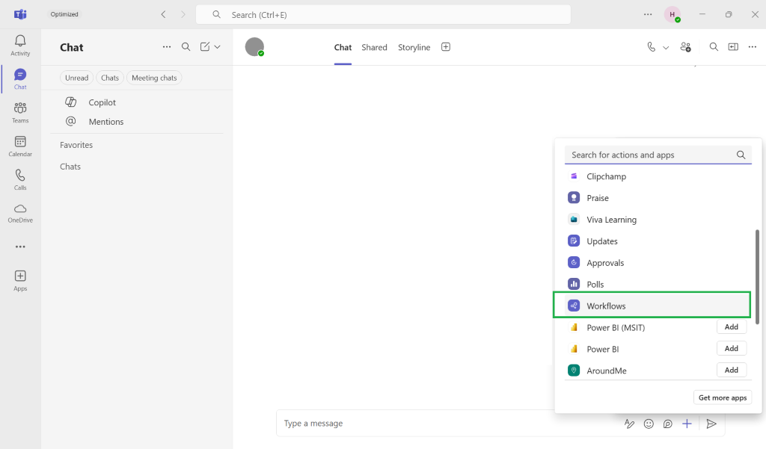Click AroundMe app name
The width and height of the screenshot is (766, 449).
(x=606, y=371)
